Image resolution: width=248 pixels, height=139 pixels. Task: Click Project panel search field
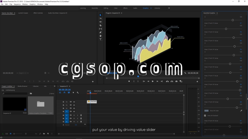tap(15, 94)
